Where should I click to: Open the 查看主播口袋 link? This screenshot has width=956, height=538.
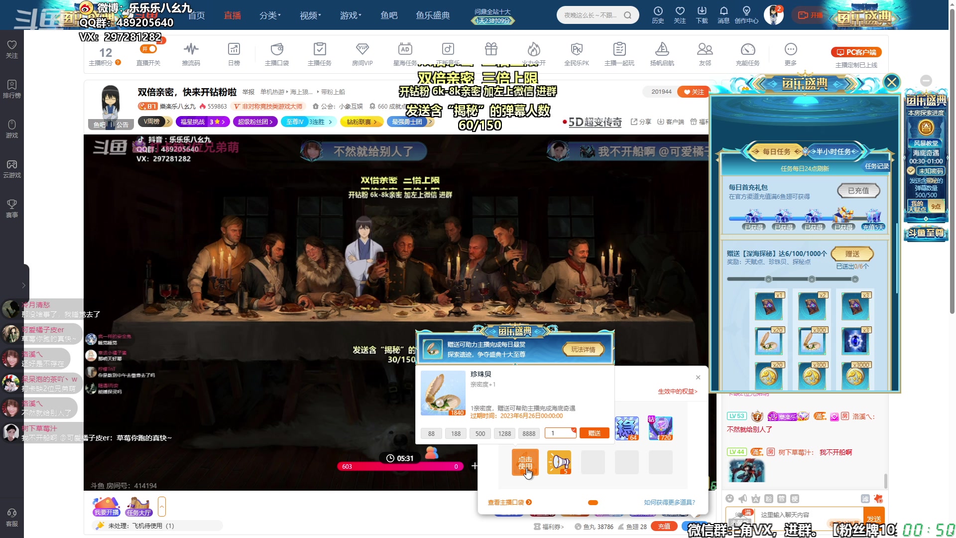[x=509, y=502]
